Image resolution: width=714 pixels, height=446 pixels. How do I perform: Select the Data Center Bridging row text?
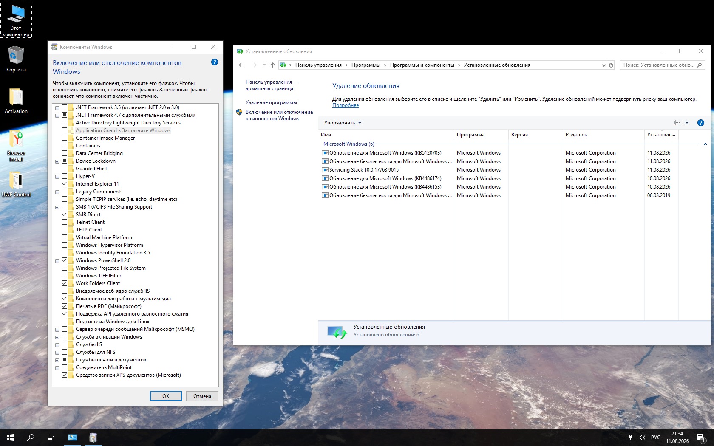99,153
